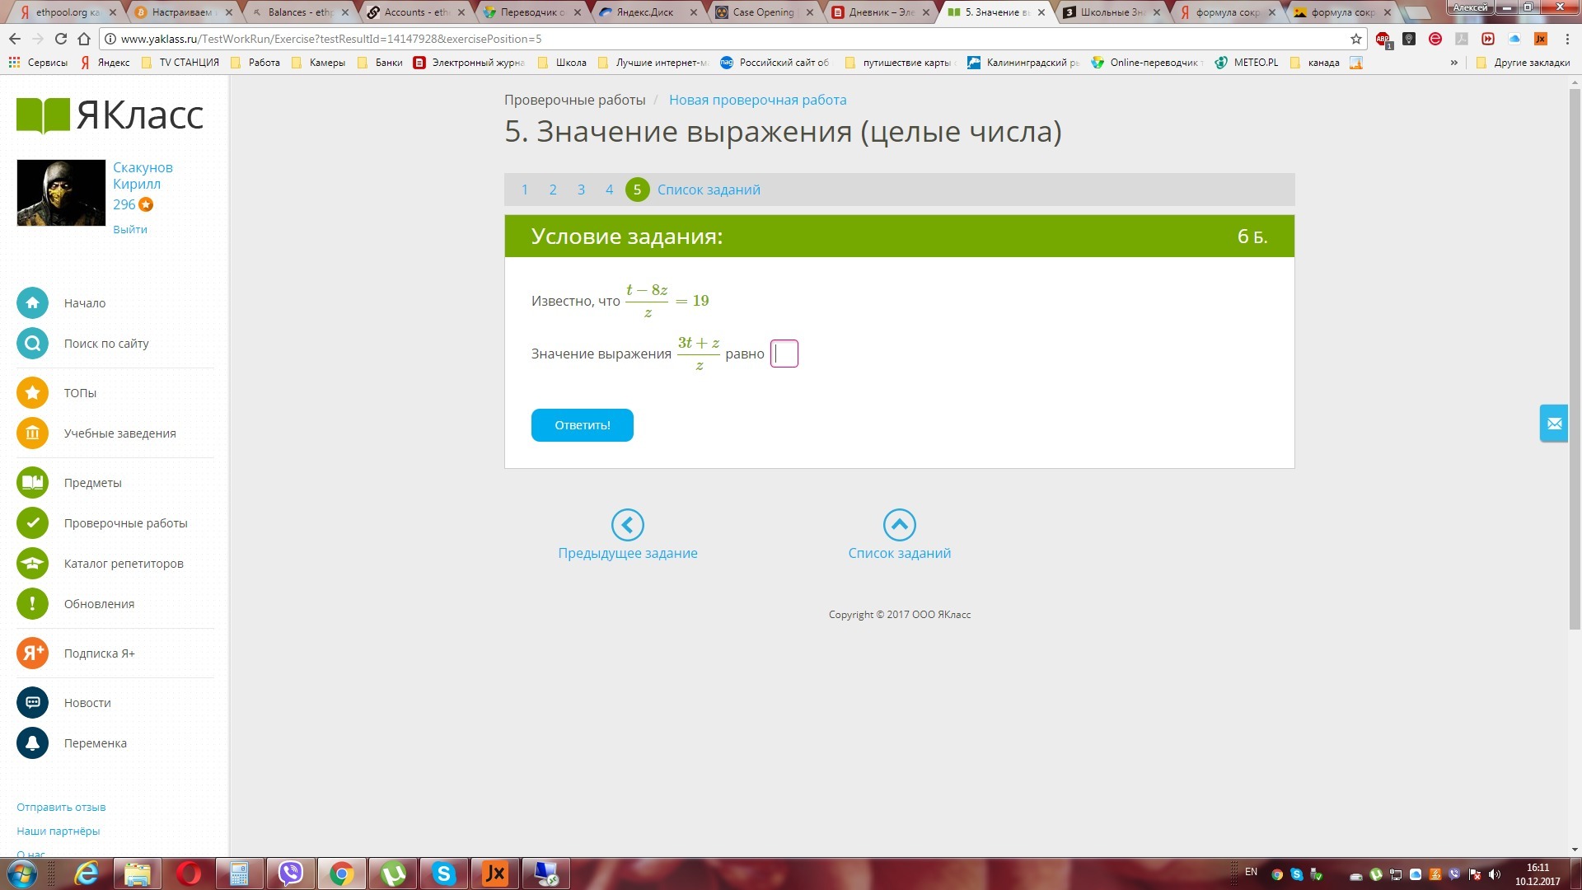Click the Предметы book icon
This screenshot has width=1582, height=890.
[x=32, y=483]
